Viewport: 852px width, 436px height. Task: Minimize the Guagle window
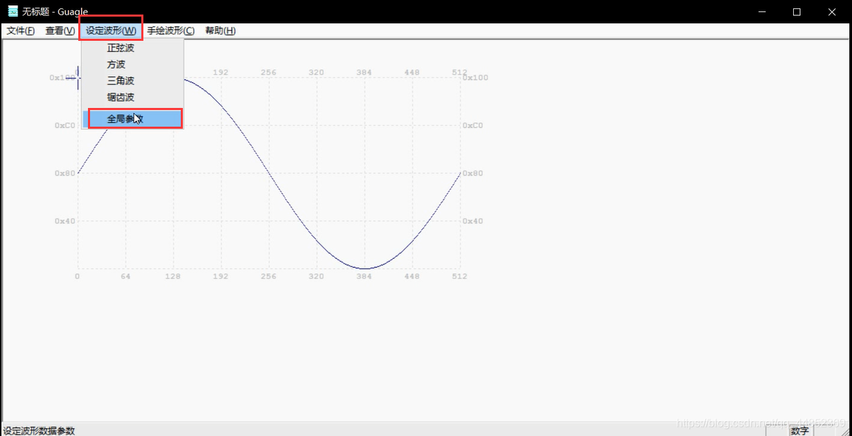tap(763, 12)
